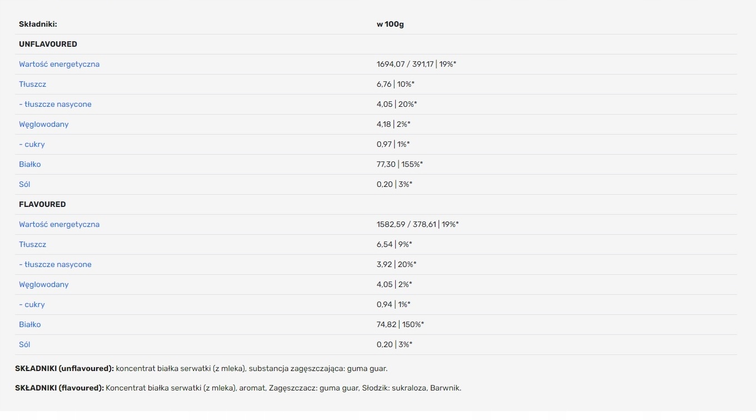Select tłuszcze nasycone link under FLAVOURED
The width and height of the screenshot is (756, 420).
[x=55, y=264]
